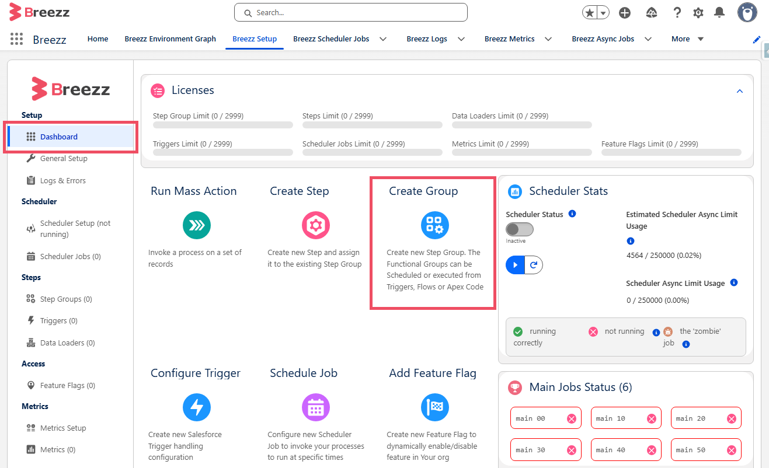Open the Help question mark icon
This screenshot has width=769, height=468.
677,13
